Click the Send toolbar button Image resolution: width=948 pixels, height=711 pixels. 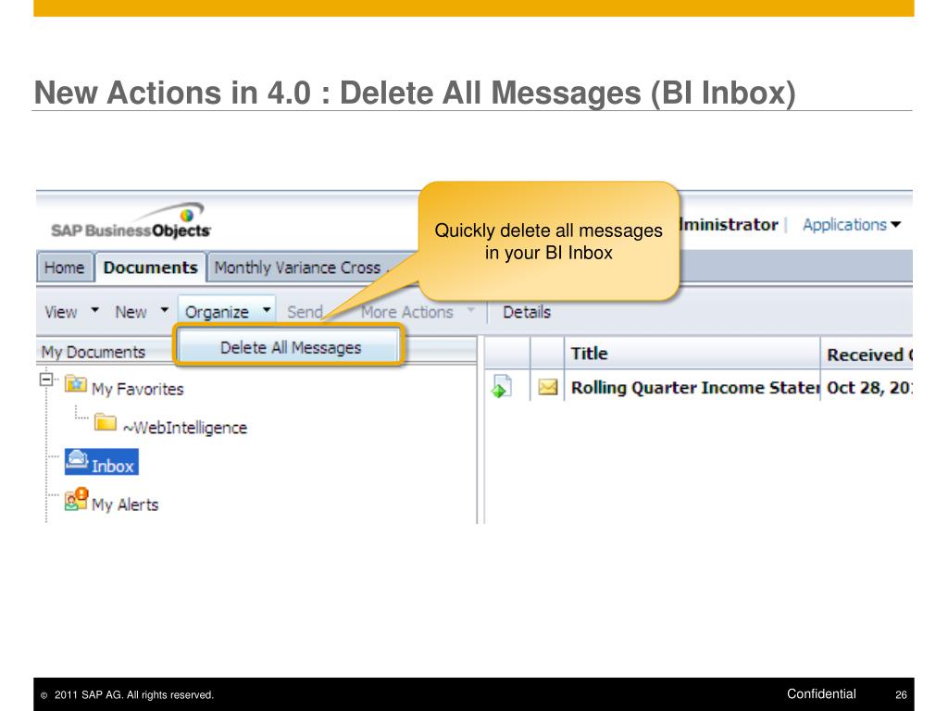coord(305,312)
